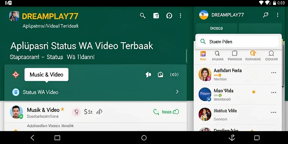Viewport: 288px width, 144px height.
Task: Toggle the yellow badge on Mian Vida row
Action: pos(254,92)
